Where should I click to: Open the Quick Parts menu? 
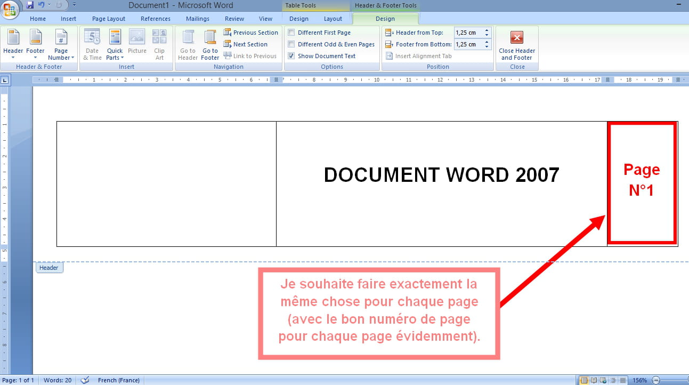(115, 45)
